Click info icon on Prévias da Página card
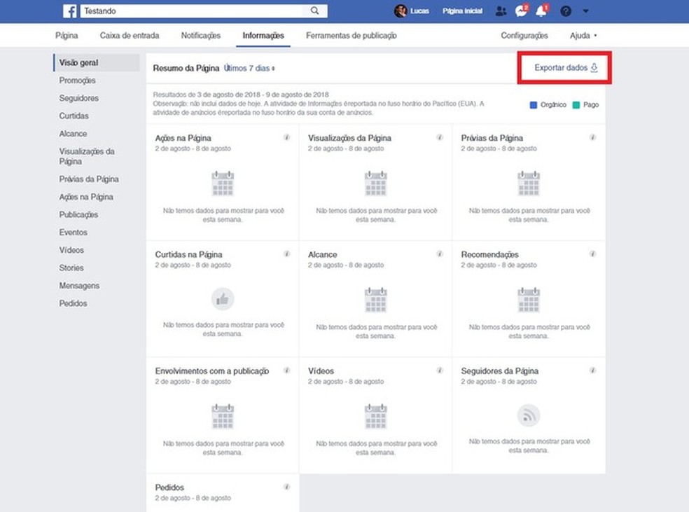Image resolution: width=689 pixels, height=512 pixels. (x=592, y=137)
